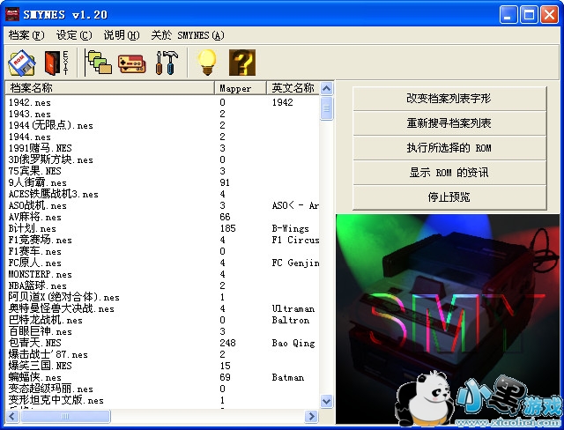Select 1991赌马.NES file
The image size is (564, 430).
pos(41,148)
